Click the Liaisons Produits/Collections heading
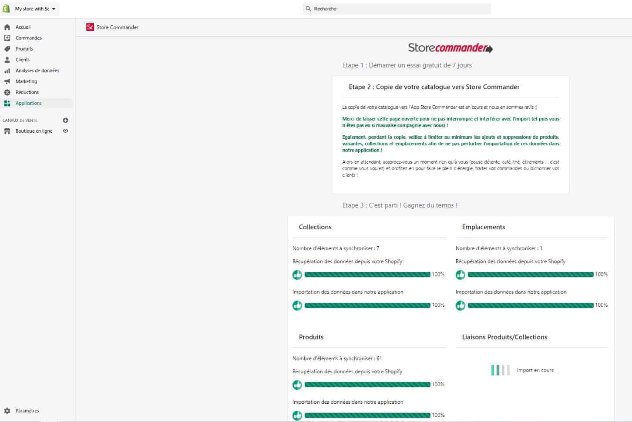632x422 pixels. [x=504, y=337]
